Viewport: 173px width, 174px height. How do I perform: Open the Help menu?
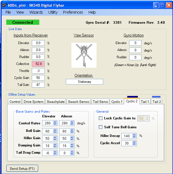coord(92,12)
